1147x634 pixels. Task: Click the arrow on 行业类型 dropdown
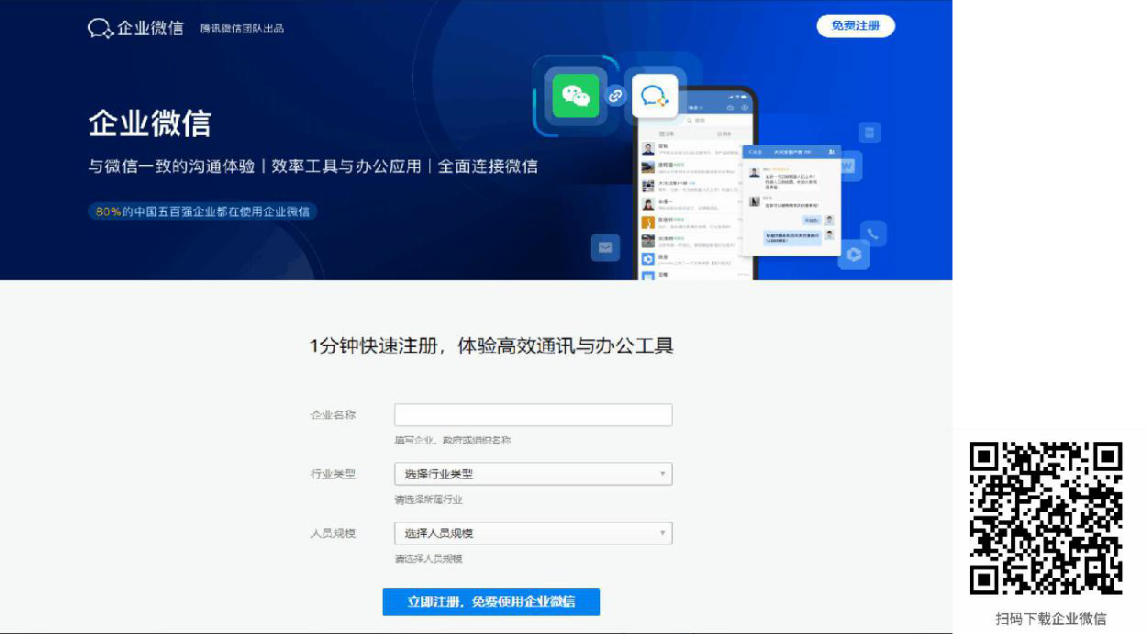(662, 474)
